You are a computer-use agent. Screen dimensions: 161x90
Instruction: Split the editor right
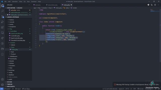point(155,5)
